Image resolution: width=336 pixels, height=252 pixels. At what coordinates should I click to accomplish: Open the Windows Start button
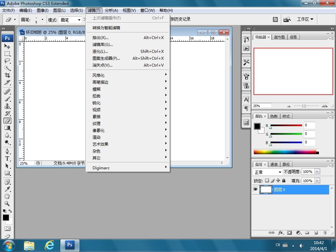pyautogui.click(x=9, y=245)
